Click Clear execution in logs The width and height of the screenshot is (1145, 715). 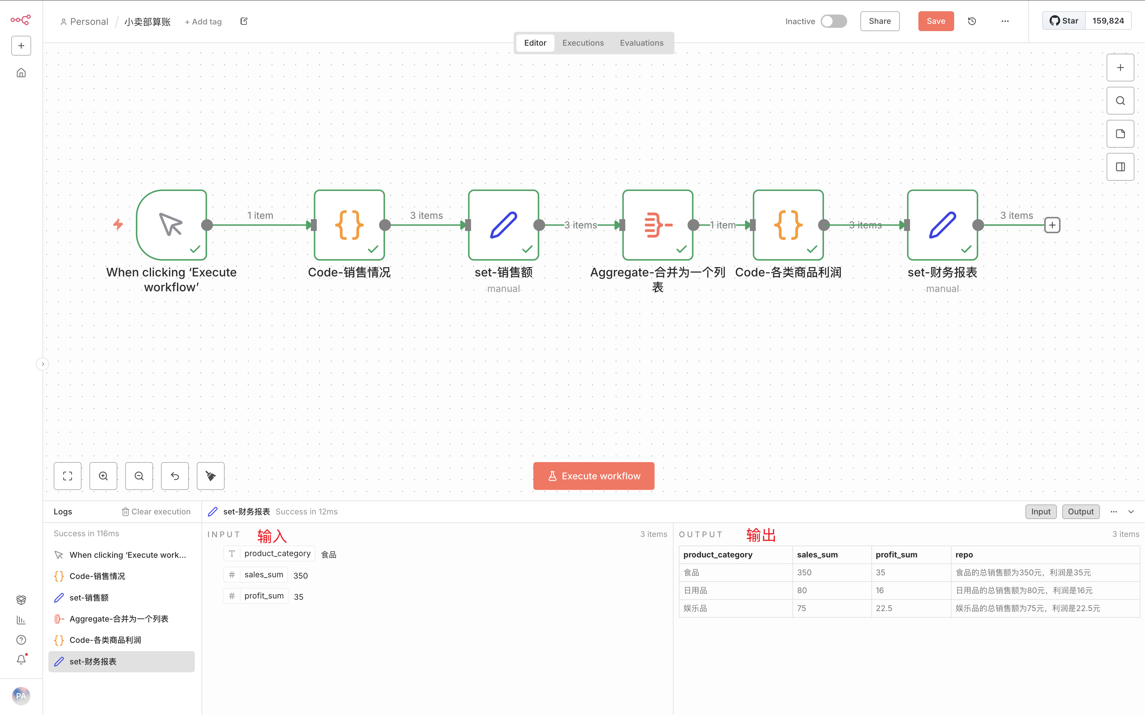(x=156, y=512)
